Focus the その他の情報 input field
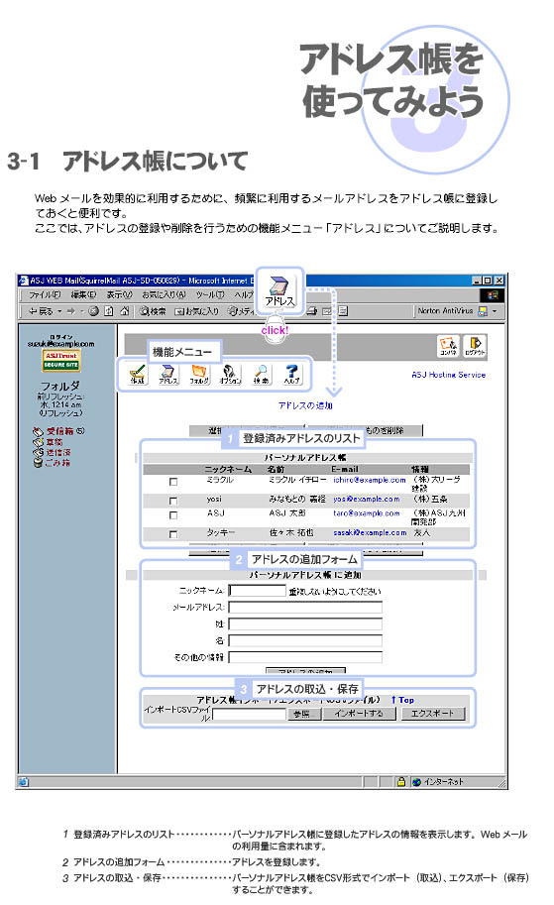This screenshot has height=905, width=554. pyautogui.click(x=305, y=657)
